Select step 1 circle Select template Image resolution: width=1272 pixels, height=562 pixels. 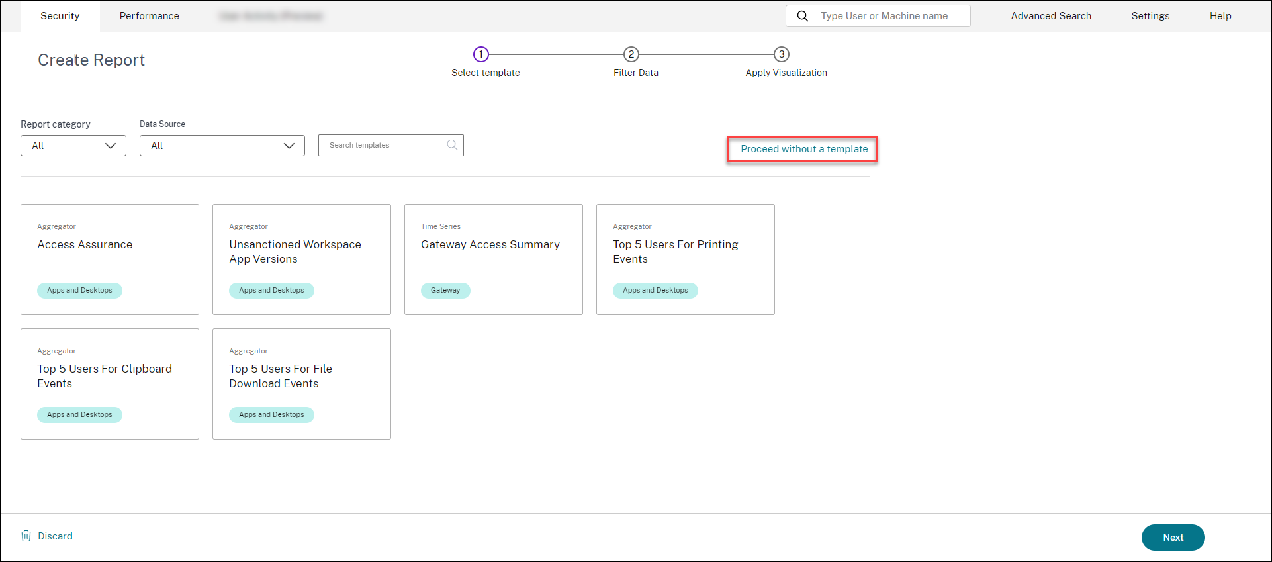(481, 54)
